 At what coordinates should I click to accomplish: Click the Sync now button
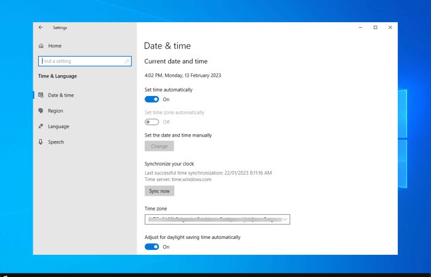click(159, 191)
